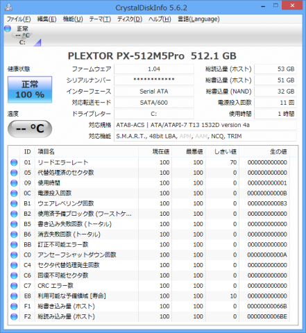The width and height of the screenshot is (306, 333).
Task: Click the Serial ATA interface field
Action: click(x=154, y=92)
